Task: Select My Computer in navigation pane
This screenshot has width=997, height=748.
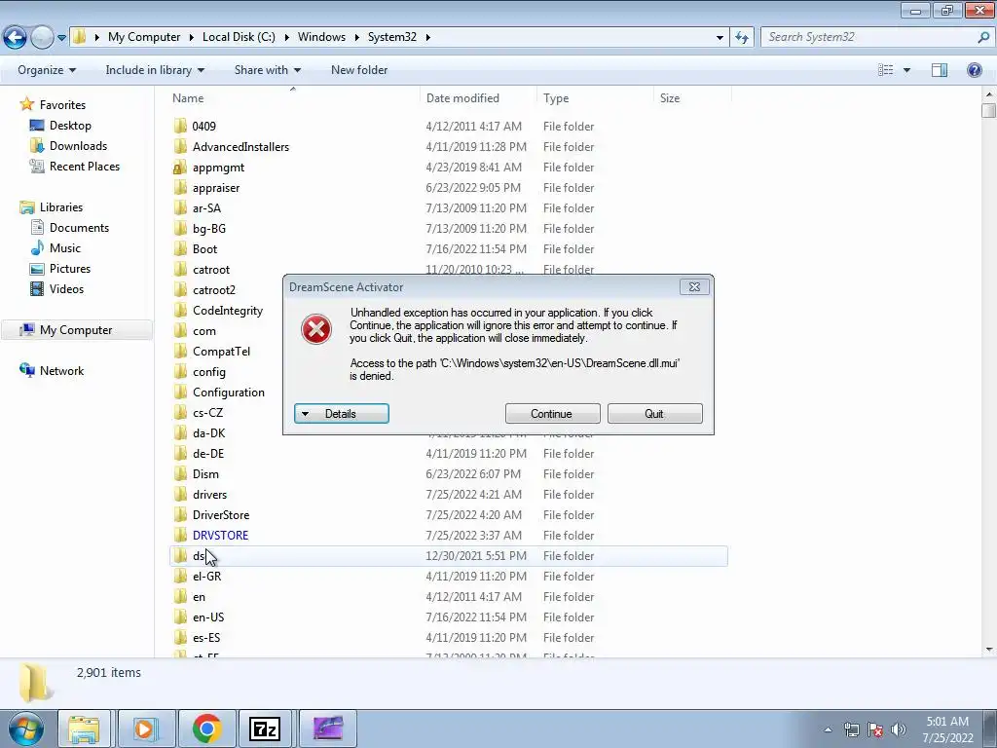Action: [76, 329]
